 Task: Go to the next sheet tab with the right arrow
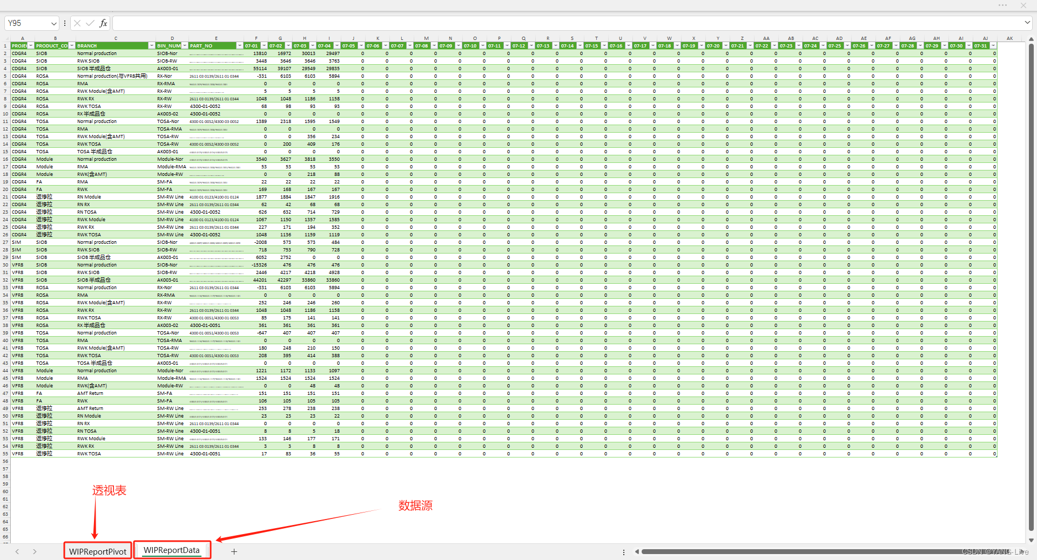click(35, 551)
